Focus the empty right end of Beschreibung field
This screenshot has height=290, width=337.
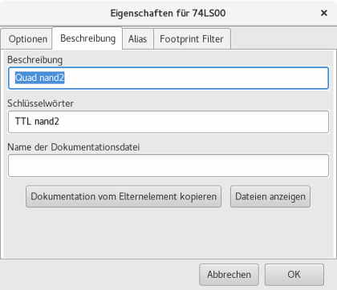click(x=197, y=78)
